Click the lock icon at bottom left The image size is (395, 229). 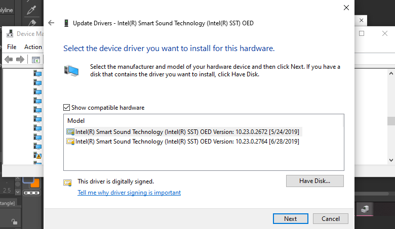point(14,221)
